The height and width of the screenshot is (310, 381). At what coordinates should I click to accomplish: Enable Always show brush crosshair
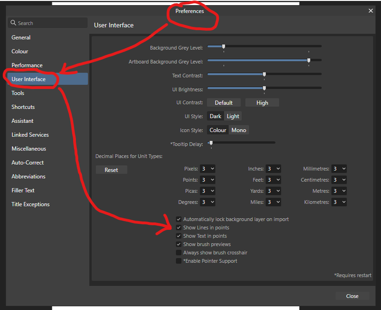(179, 253)
